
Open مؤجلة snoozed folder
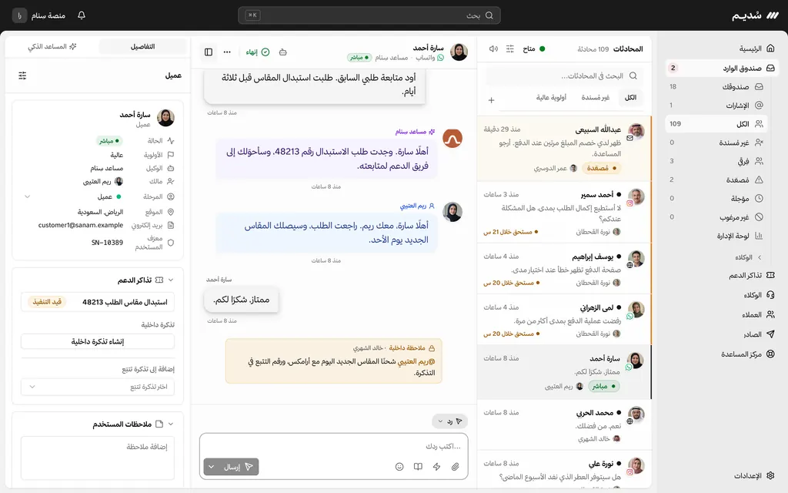point(716,198)
